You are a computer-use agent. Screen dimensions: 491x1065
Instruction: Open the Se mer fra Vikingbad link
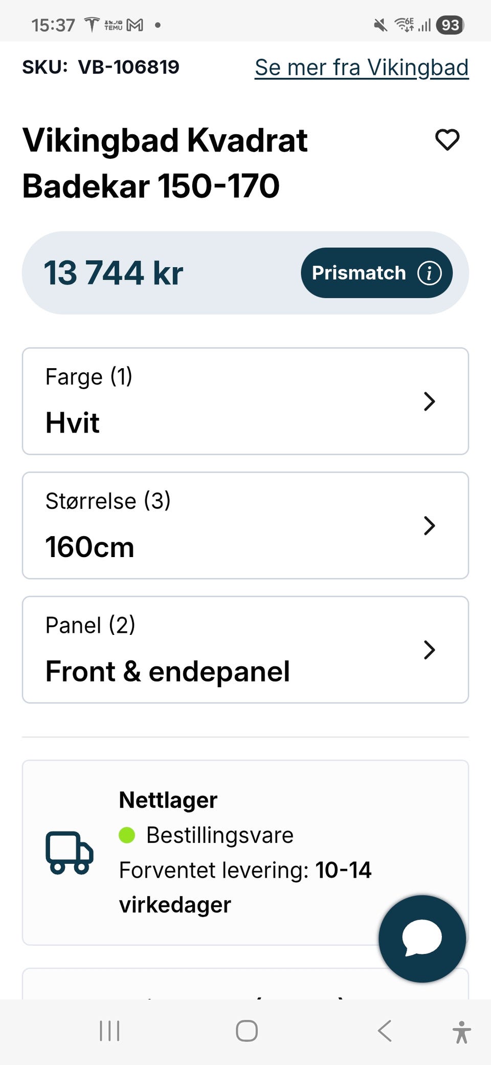tap(362, 68)
